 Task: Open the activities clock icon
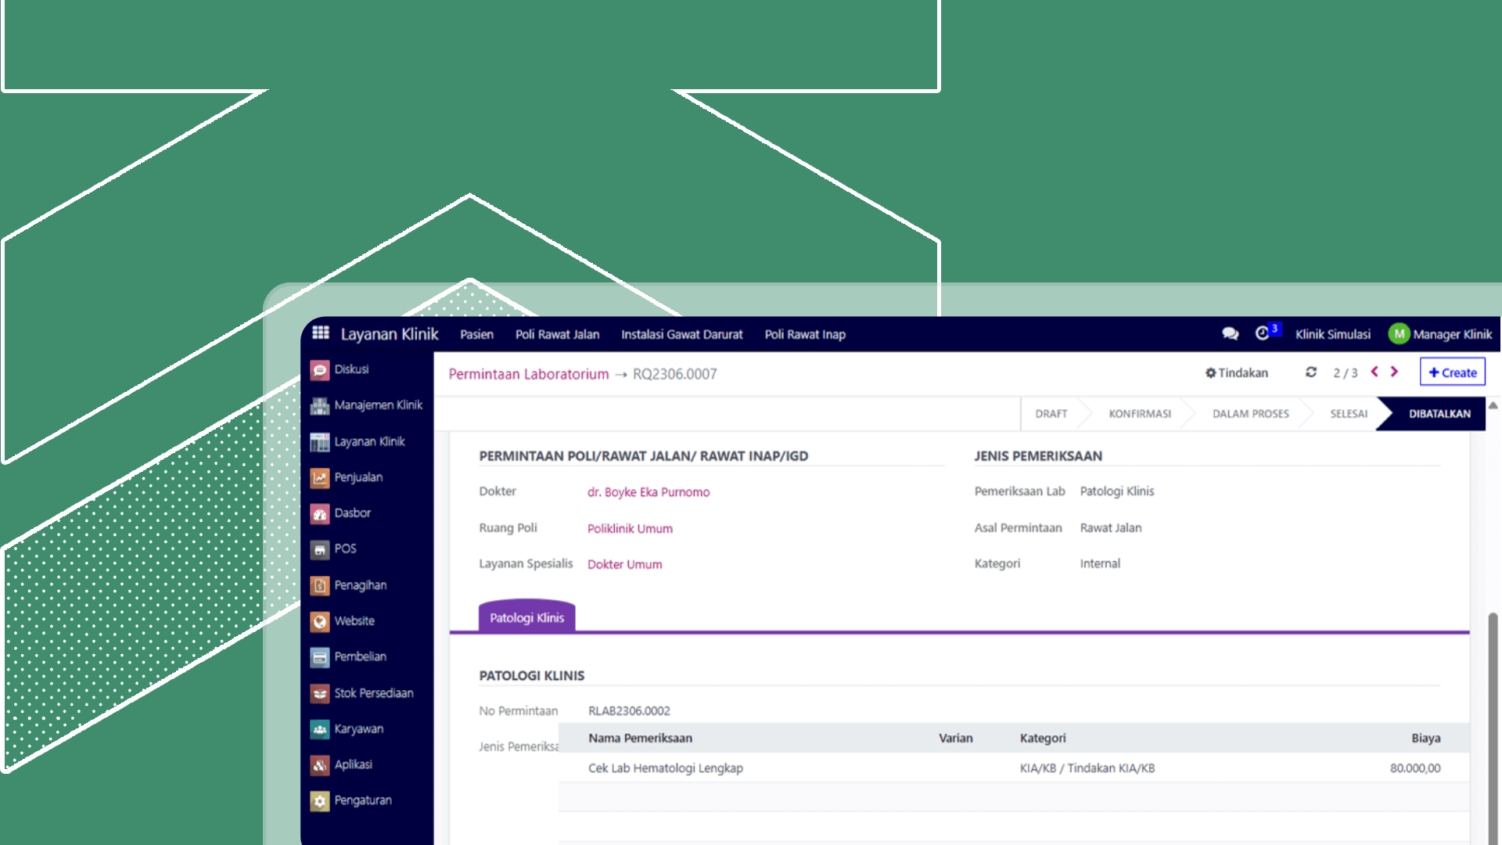(1262, 334)
